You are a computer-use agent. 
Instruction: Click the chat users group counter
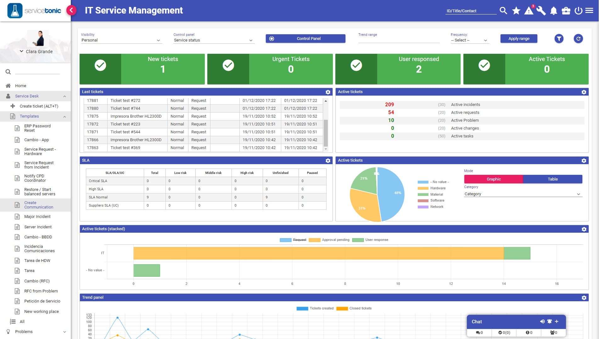click(x=554, y=332)
